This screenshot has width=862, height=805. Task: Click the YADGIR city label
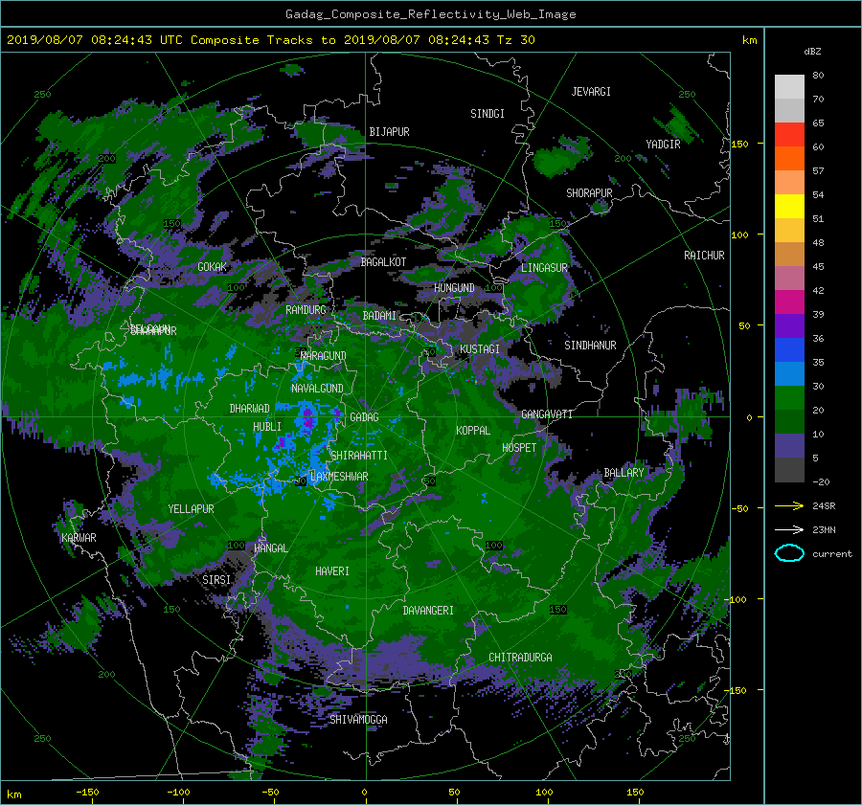coord(663,144)
